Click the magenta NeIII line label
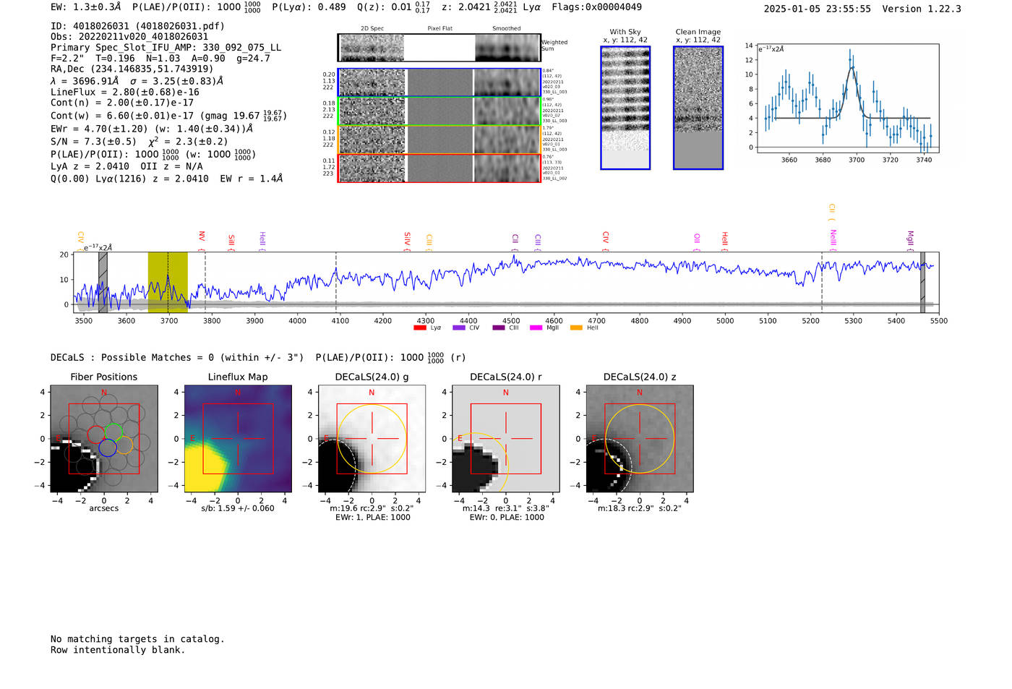 pyautogui.click(x=833, y=237)
